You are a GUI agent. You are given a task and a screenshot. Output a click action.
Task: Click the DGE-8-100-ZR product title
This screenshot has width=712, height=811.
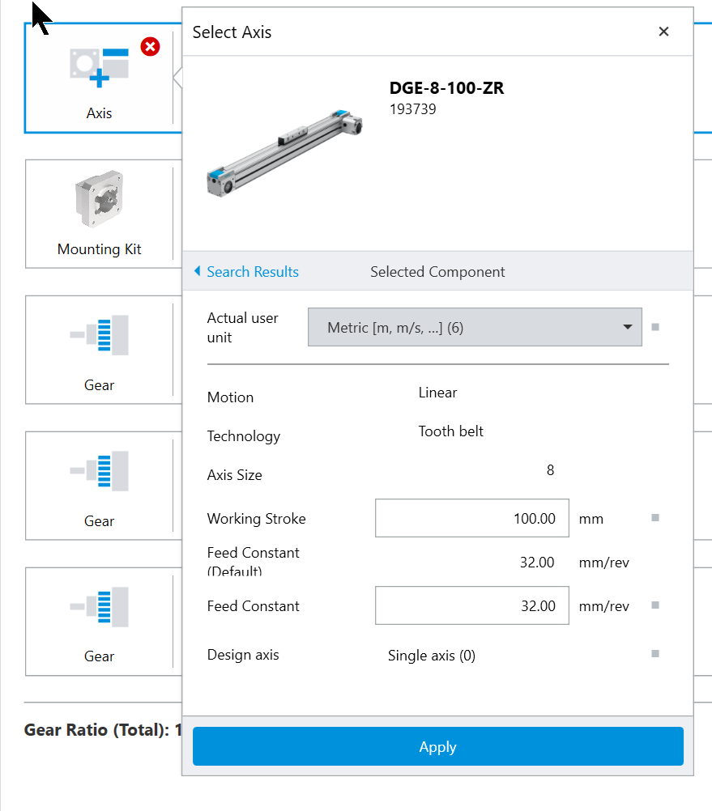446,88
